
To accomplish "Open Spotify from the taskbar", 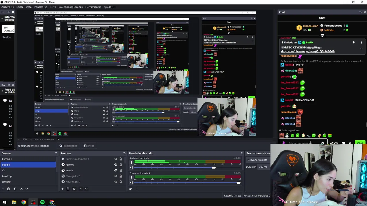I will pyautogui.click(x=42, y=202).
